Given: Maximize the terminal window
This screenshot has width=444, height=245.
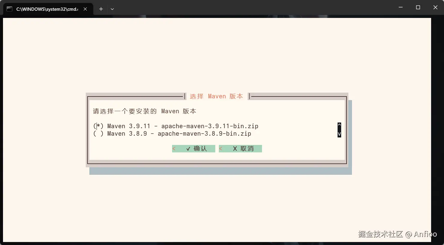Looking at the screenshot, I should tap(418, 7).
